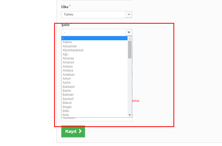
Task: Select Bayburt from the city list
Action: (x=68, y=99)
